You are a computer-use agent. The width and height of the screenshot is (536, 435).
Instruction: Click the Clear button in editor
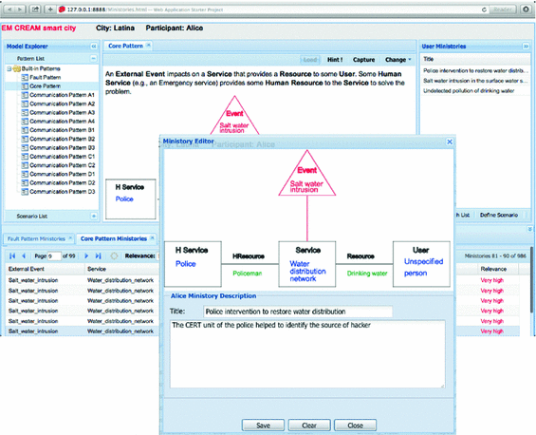coord(309,426)
